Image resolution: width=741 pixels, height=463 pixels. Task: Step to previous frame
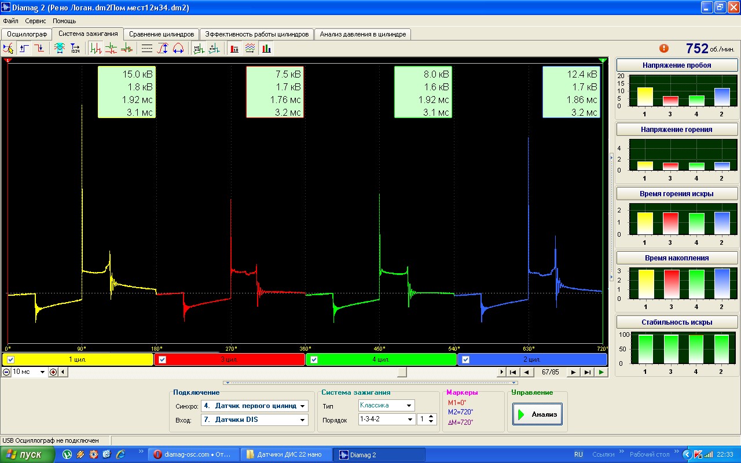pos(527,372)
